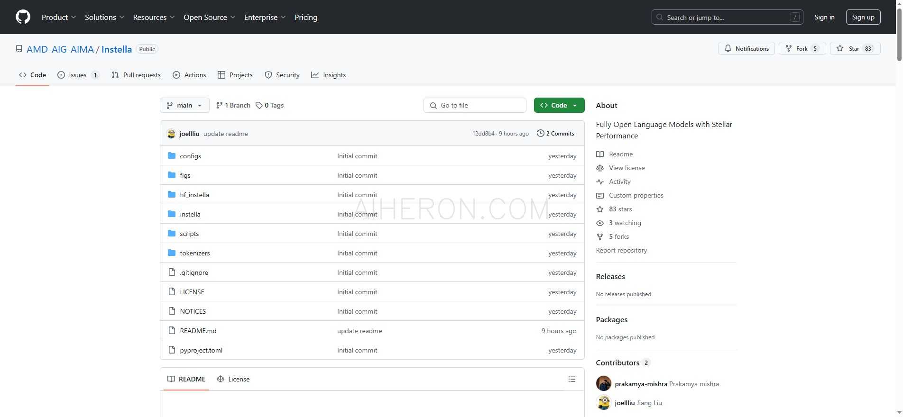Click the GitHub logo icon
The width and height of the screenshot is (903, 417).
pos(23,17)
